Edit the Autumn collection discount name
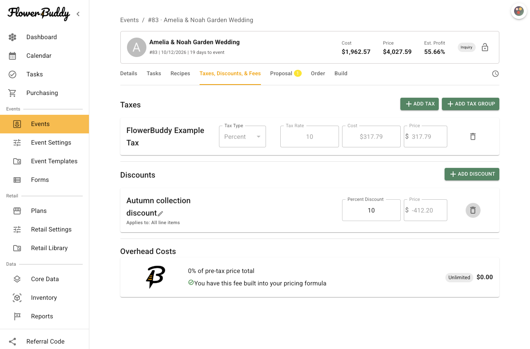 [x=160, y=213]
